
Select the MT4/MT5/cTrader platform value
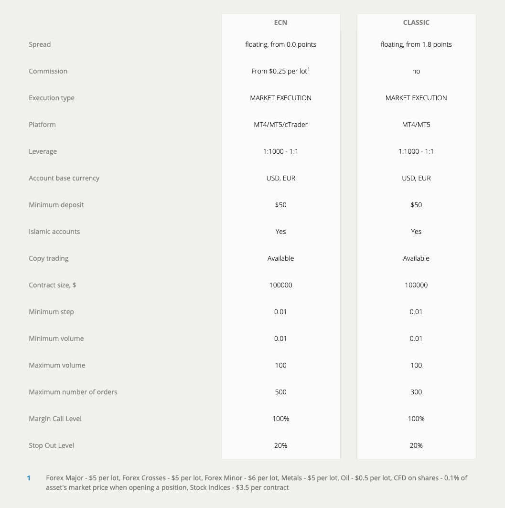(280, 125)
